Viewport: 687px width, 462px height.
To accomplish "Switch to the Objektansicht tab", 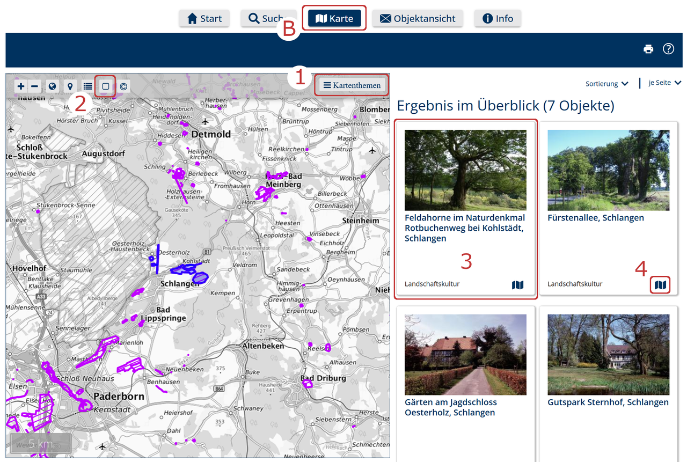I will pos(418,18).
